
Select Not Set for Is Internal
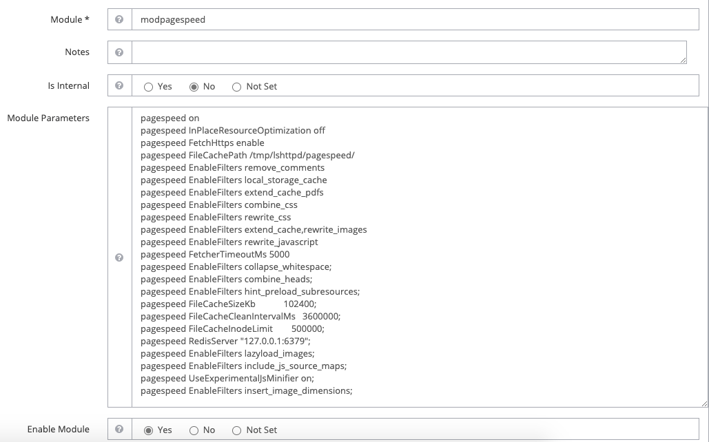[x=236, y=87]
